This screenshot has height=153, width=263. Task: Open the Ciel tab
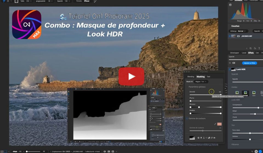(x=257, y=53)
